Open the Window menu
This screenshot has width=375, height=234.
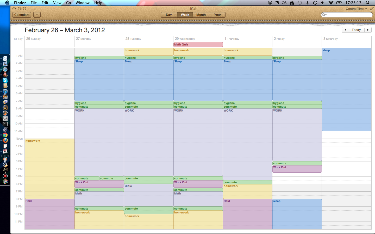tap(83, 3)
